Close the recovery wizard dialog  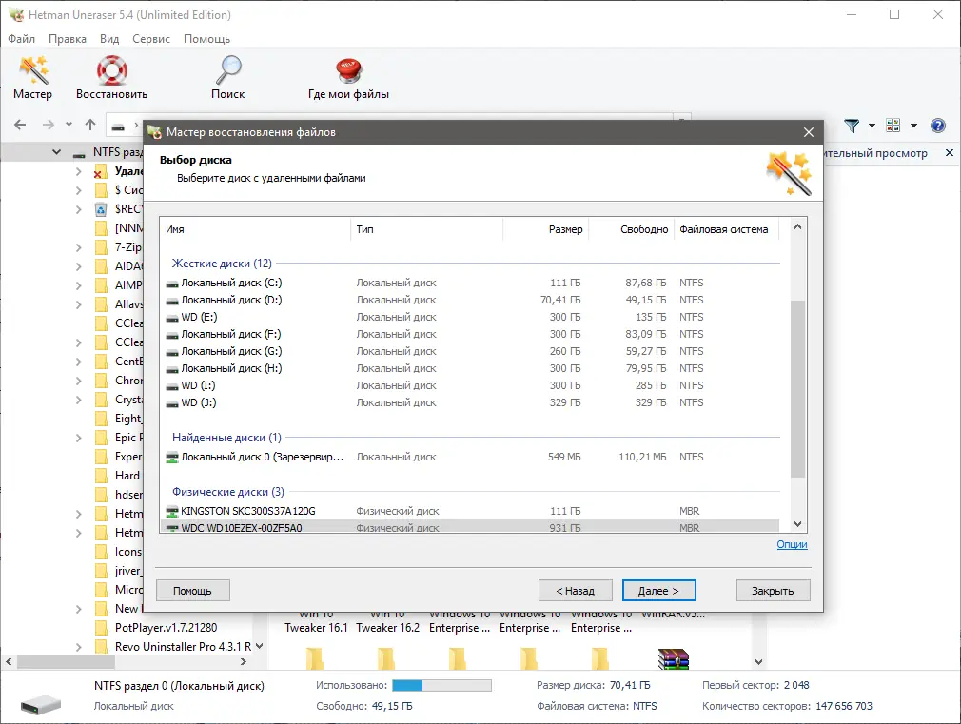(809, 132)
